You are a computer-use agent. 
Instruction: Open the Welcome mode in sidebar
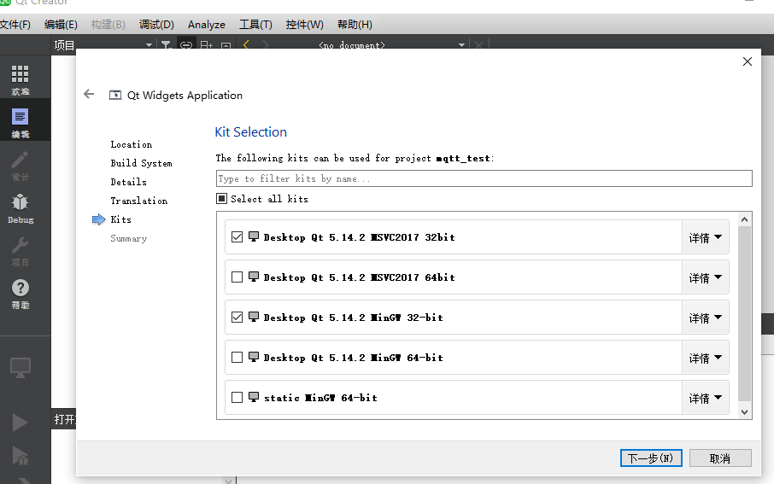21,80
